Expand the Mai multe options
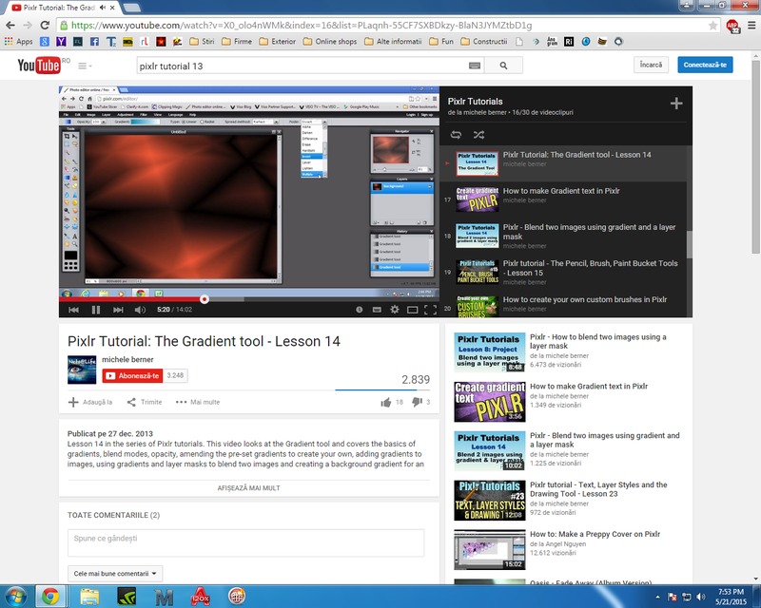Image resolution: width=761 pixels, height=608 pixels. click(x=198, y=402)
